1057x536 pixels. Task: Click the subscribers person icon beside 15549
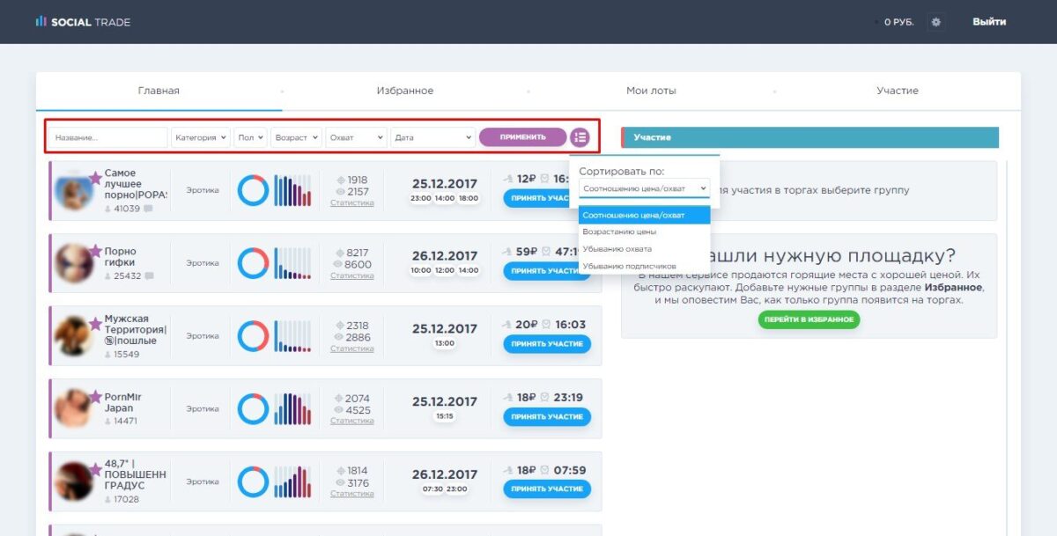[x=108, y=355]
